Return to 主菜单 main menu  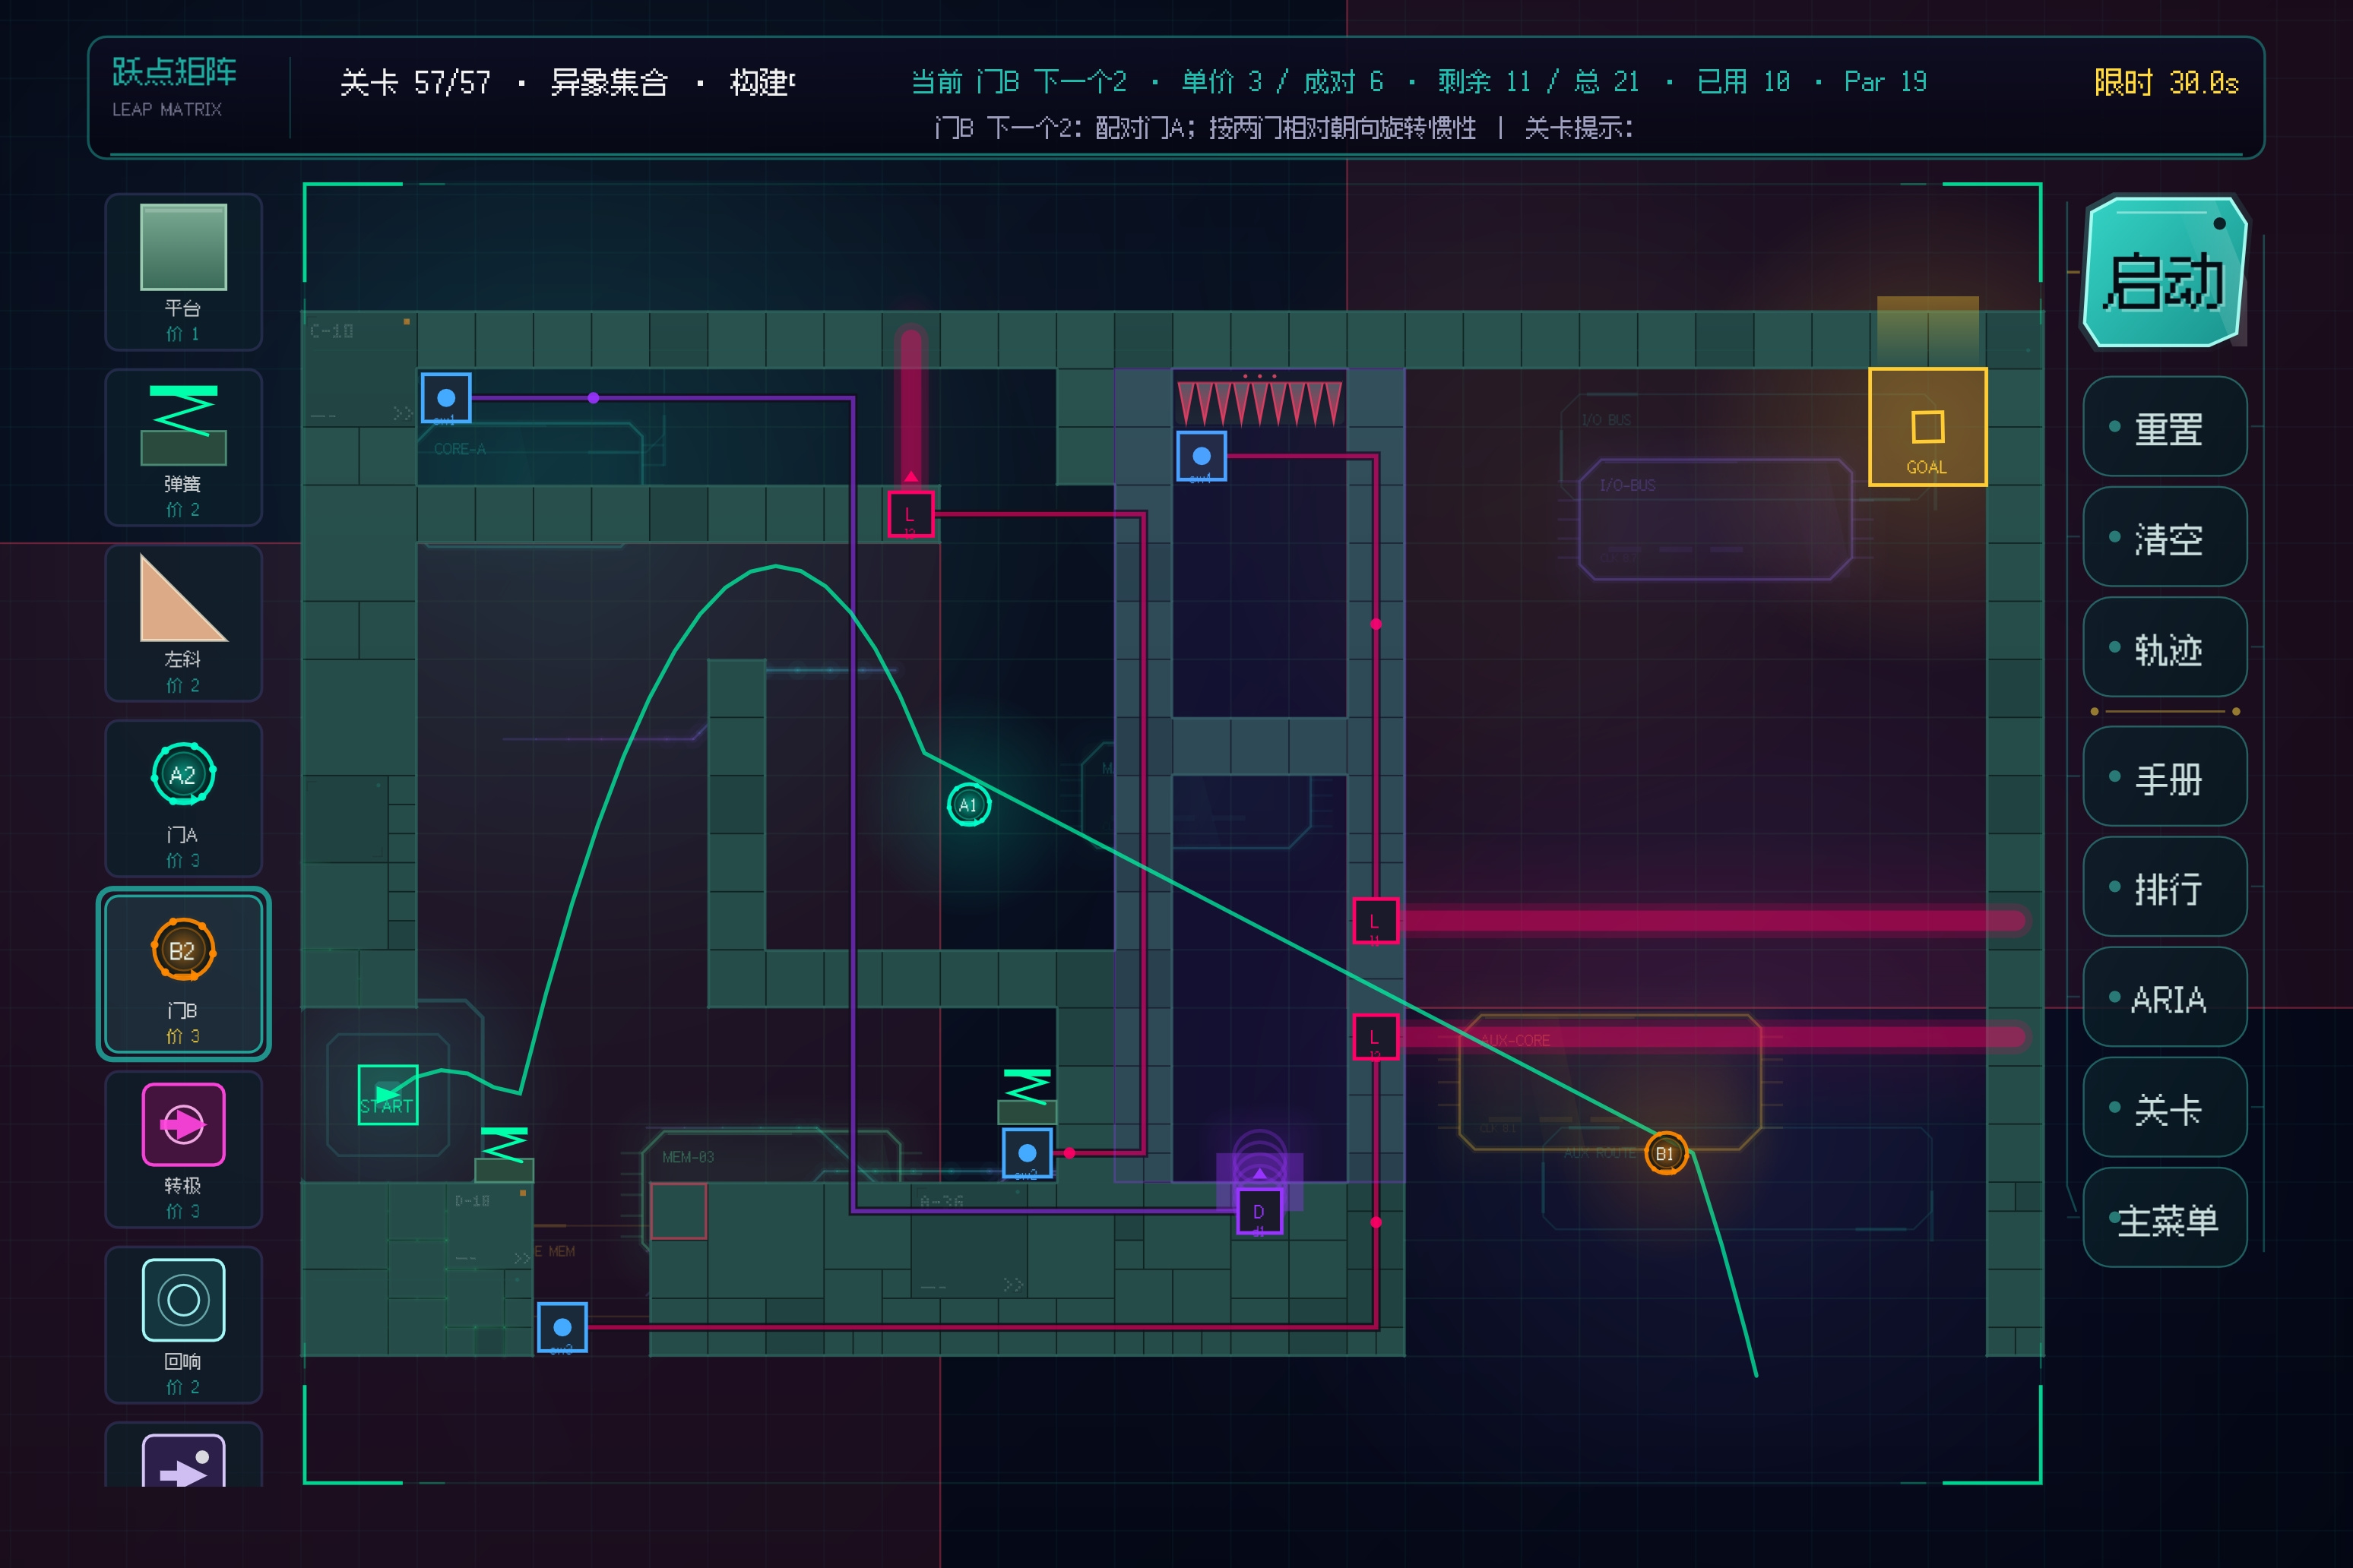(x=2166, y=1218)
